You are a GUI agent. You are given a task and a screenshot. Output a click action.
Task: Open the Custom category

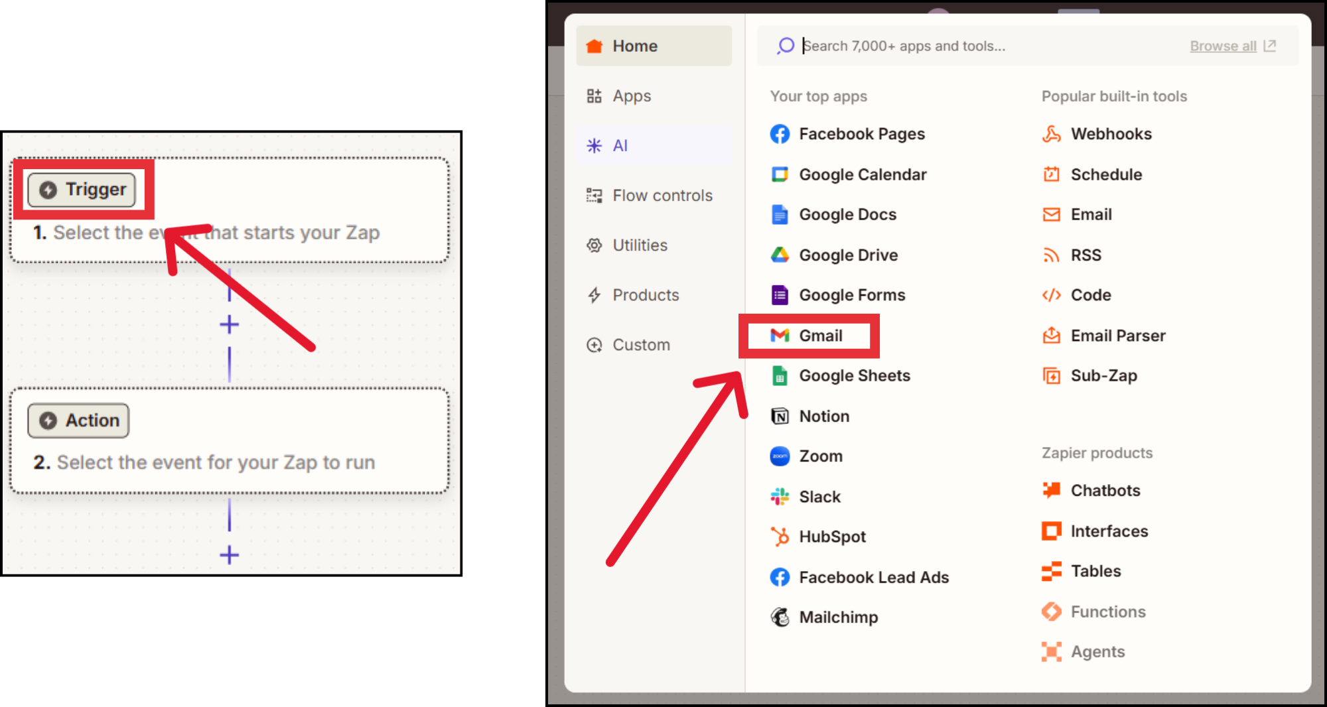(x=654, y=344)
